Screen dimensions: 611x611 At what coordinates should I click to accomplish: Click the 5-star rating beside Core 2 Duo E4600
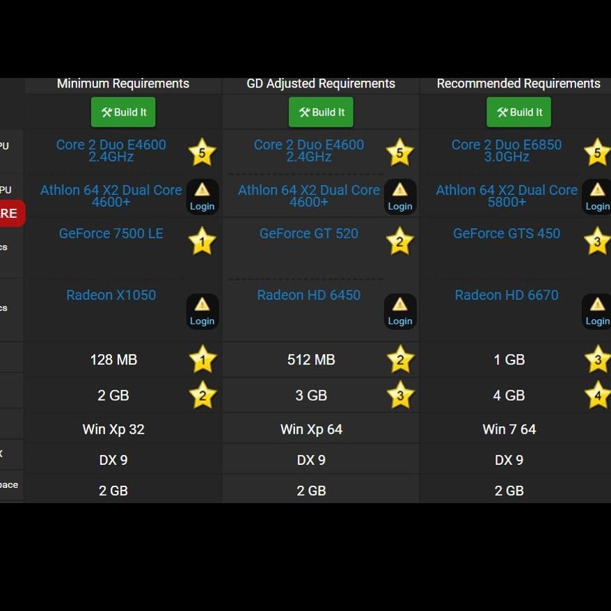point(203,152)
